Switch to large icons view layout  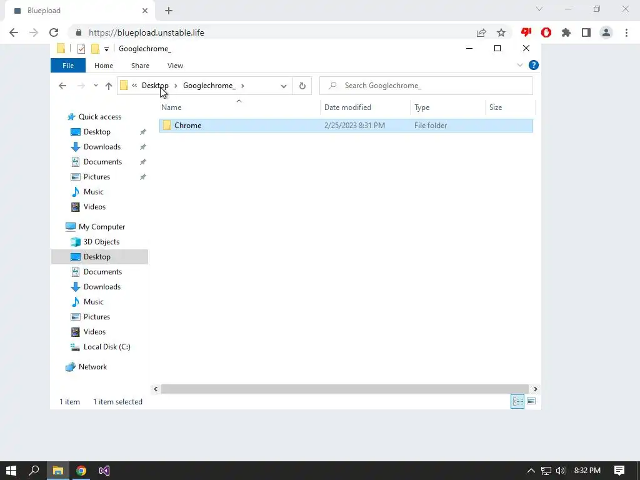click(x=531, y=402)
